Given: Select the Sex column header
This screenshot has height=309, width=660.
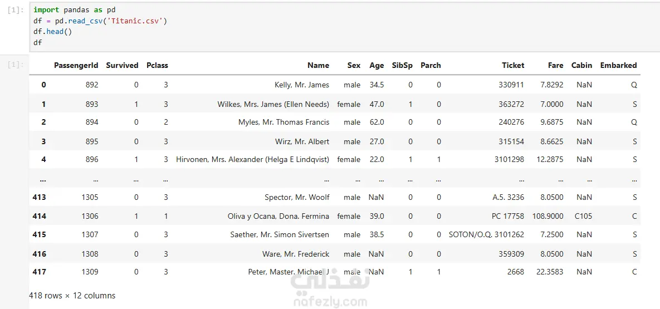Looking at the screenshot, I should tap(354, 65).
